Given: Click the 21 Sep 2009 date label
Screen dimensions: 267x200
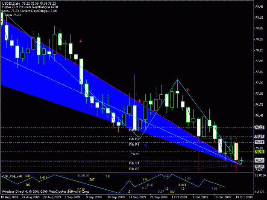Looking at the screenshot, I should point(137,197).
